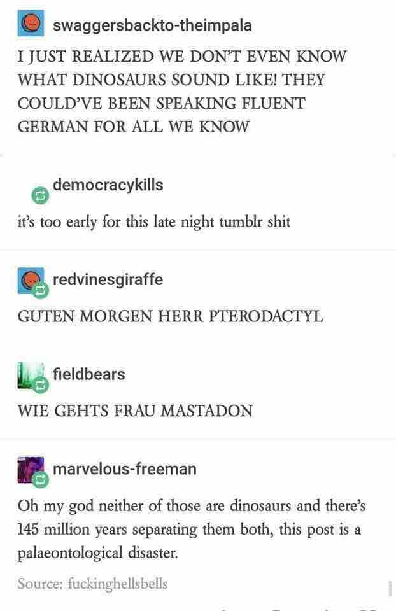Click the palaeontological disaster comment text
Image resolution: width=396 pixels, height=611 pixels.
click(192, 529)
